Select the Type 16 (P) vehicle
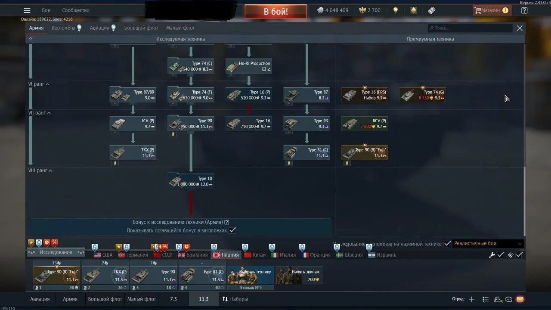This screenshot has width=551, height=310. click(249, 95)
